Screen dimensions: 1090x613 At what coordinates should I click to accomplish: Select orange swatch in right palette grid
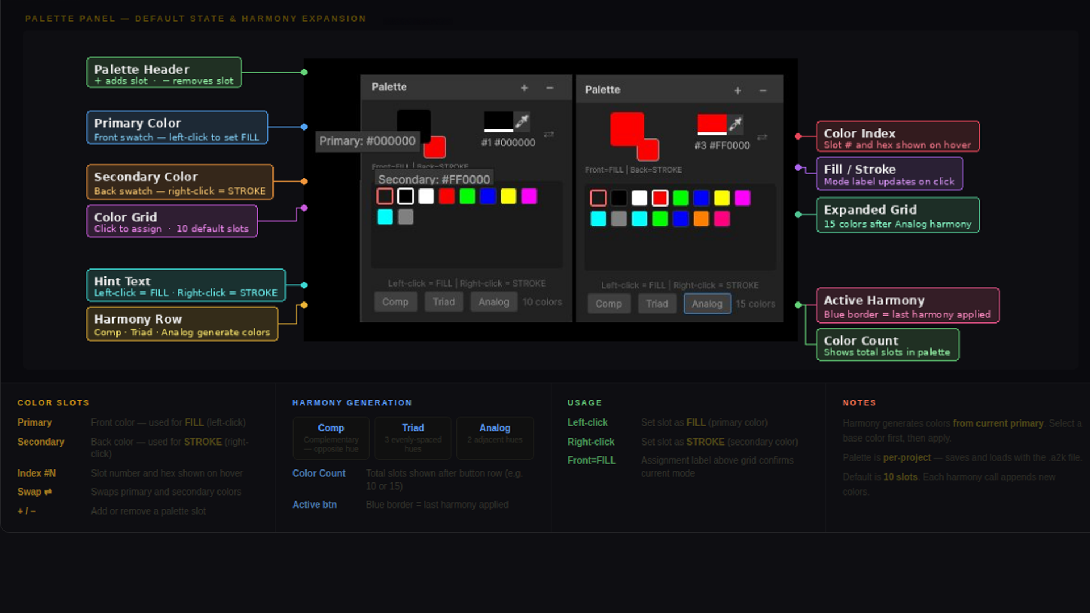(701, 219)
